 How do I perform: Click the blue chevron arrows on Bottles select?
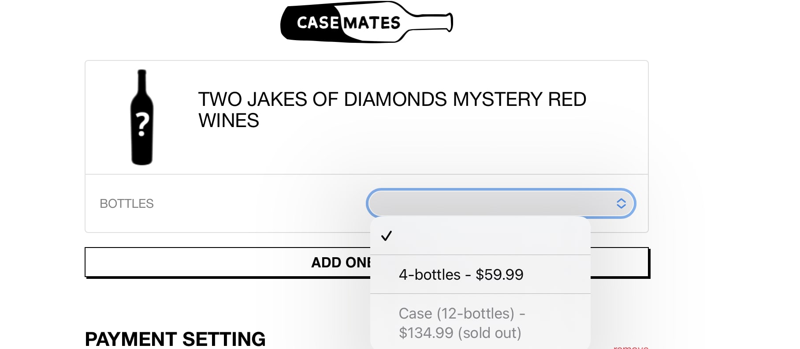(621, 203)
